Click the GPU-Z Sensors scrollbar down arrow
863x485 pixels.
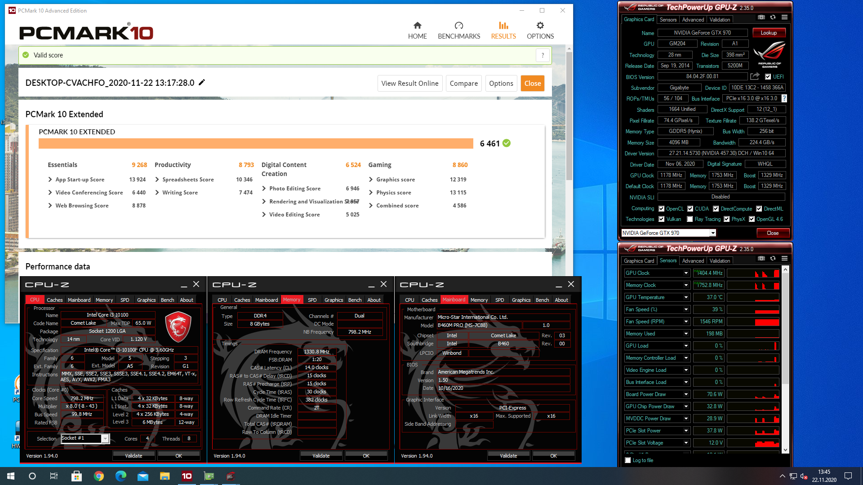pyautogui.click(x=785, y=450)
